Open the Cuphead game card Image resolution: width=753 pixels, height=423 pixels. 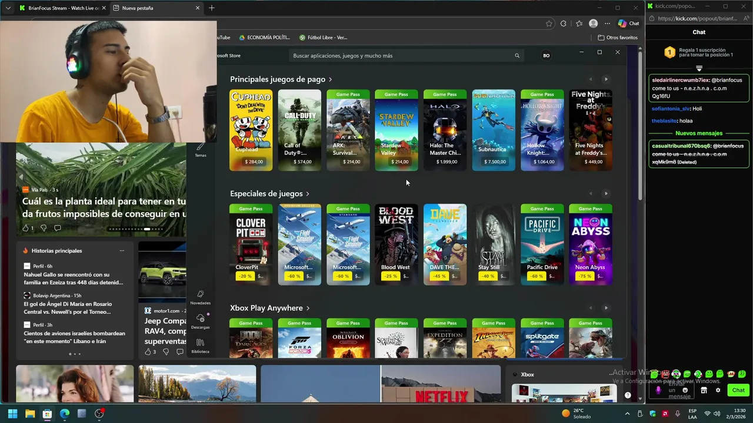[x=251, y=130]
